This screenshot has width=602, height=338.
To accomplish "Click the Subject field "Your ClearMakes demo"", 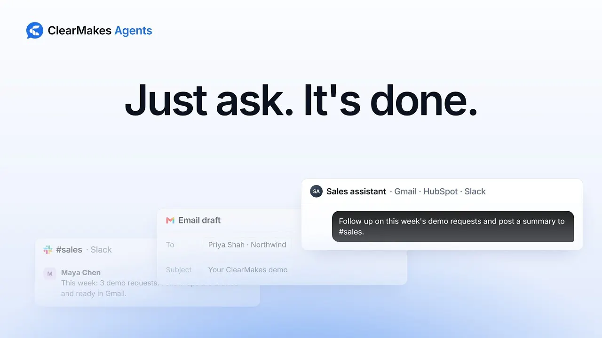I will point(248,269).
